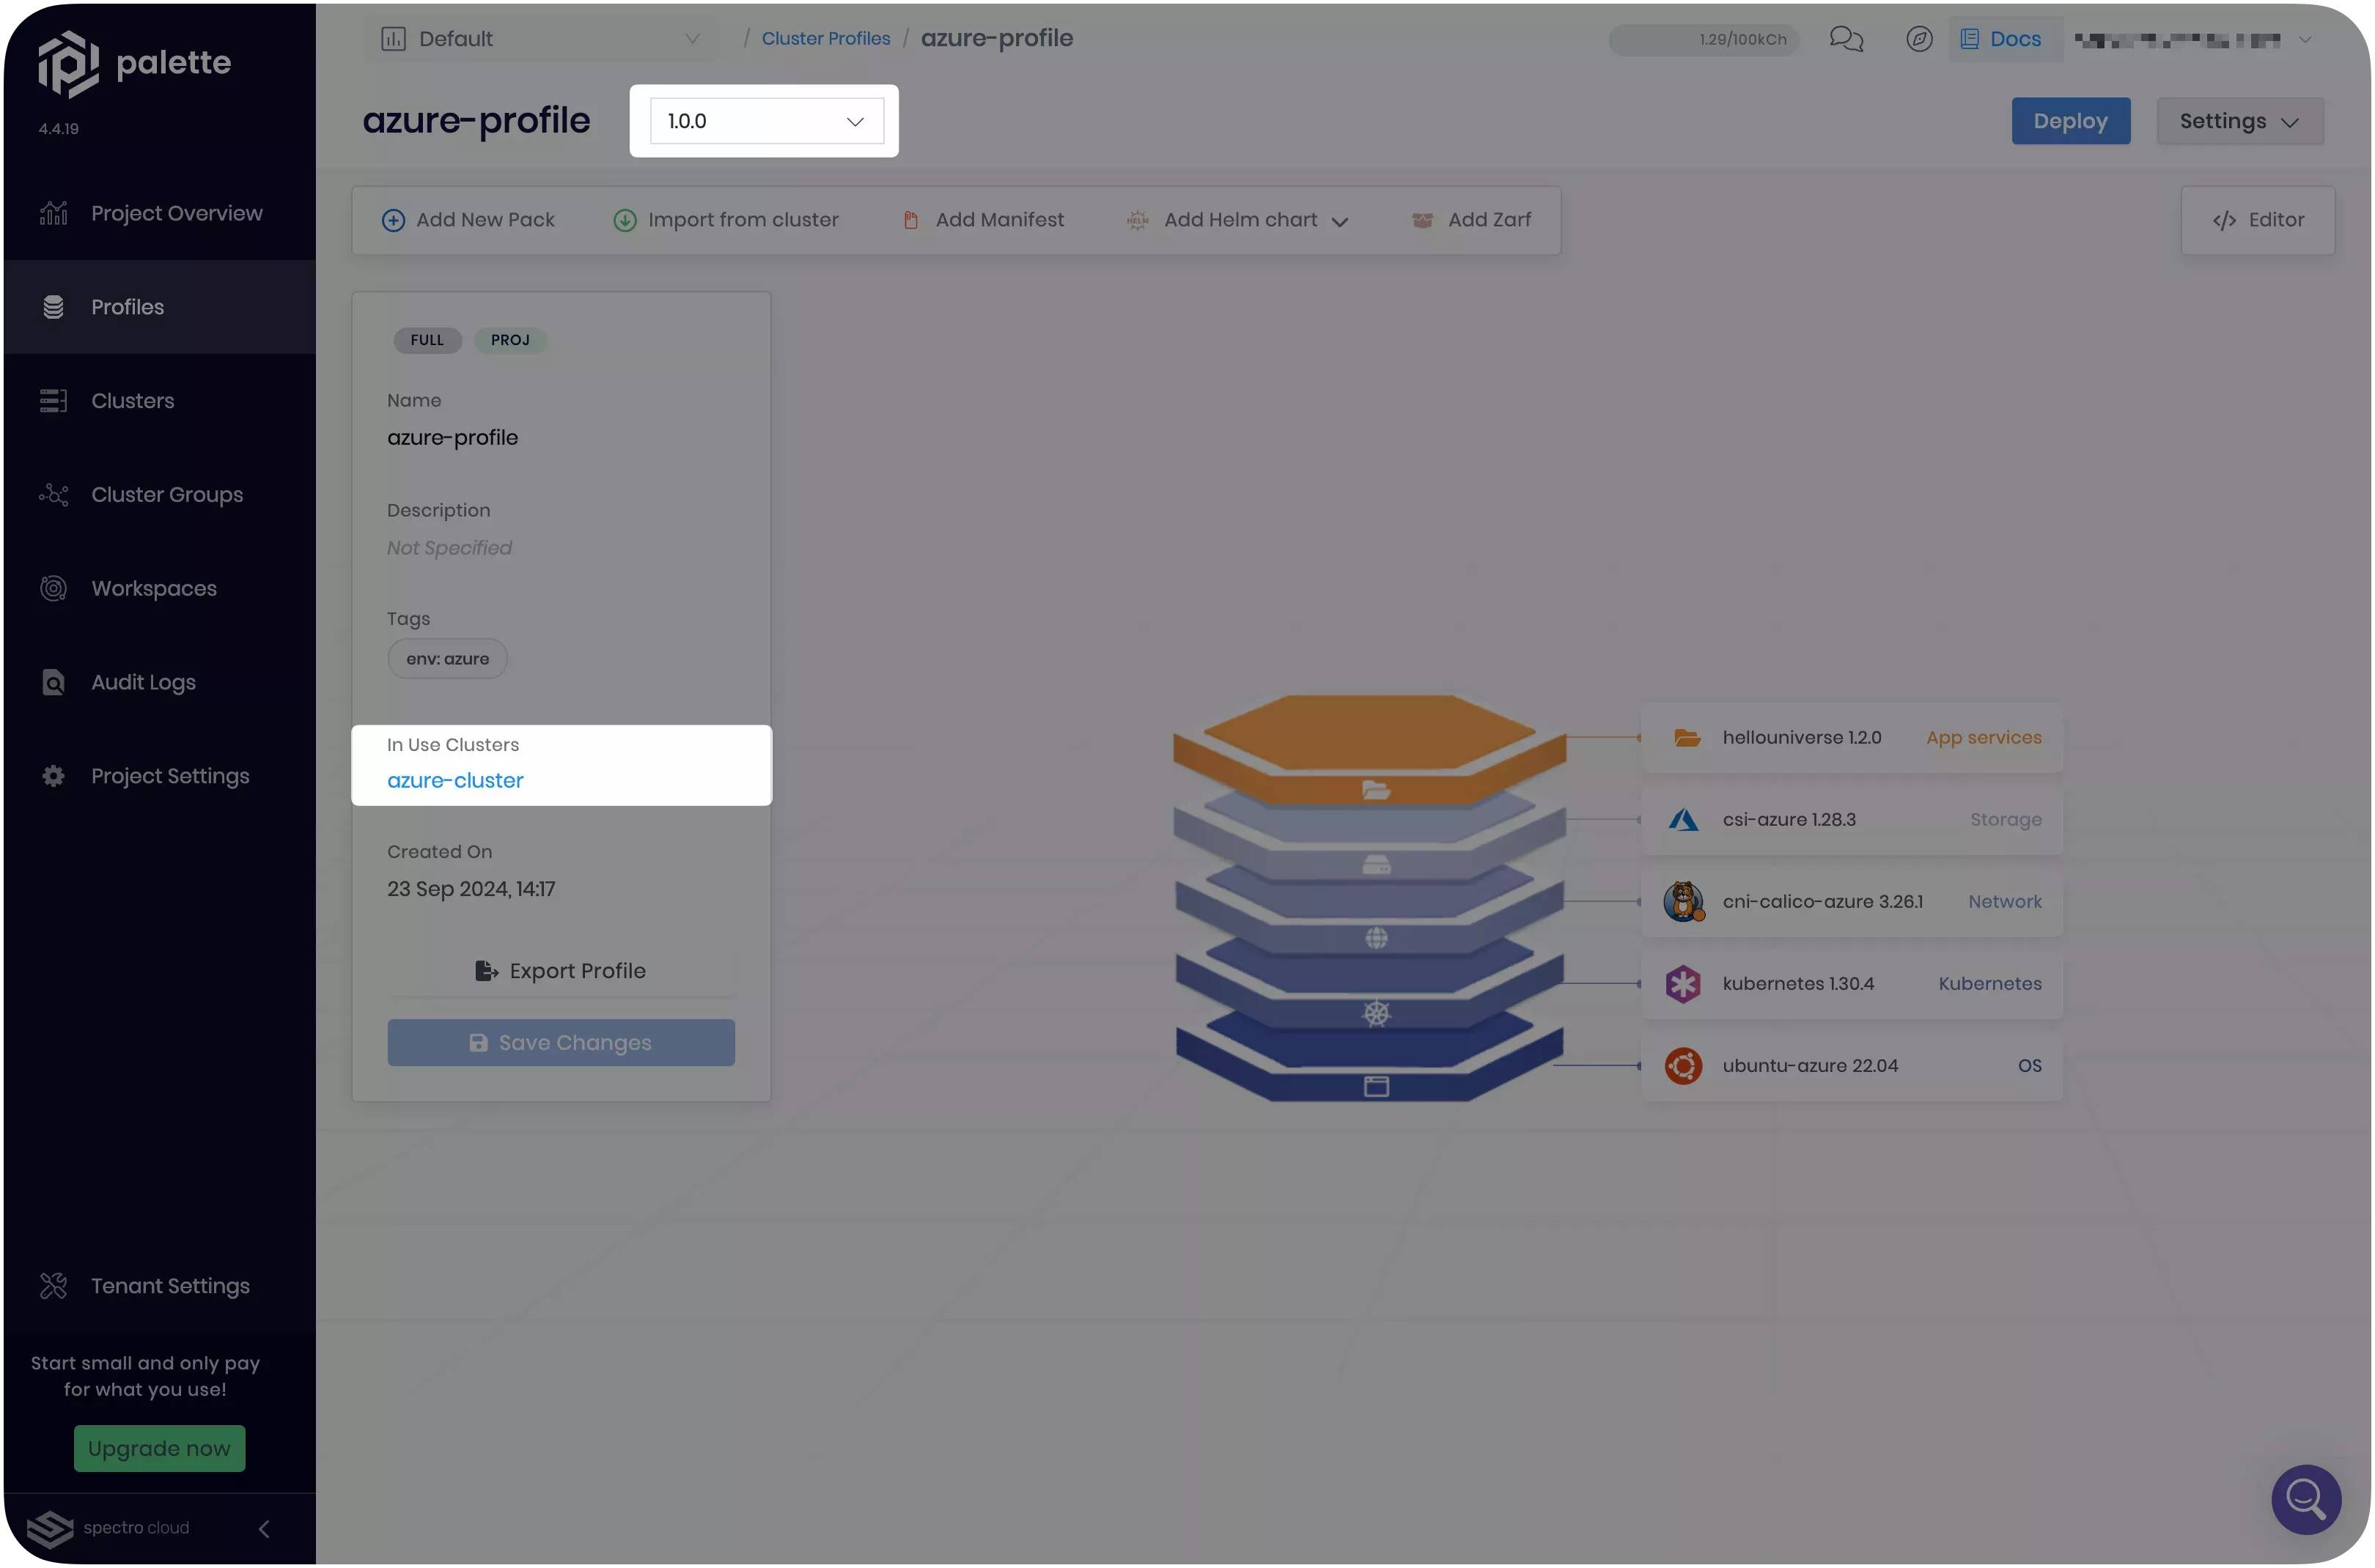This screenshot has height=1568, width=2375.
Task: Open Cluster Groups from sidebar
Action: click(x=166, y=494)
